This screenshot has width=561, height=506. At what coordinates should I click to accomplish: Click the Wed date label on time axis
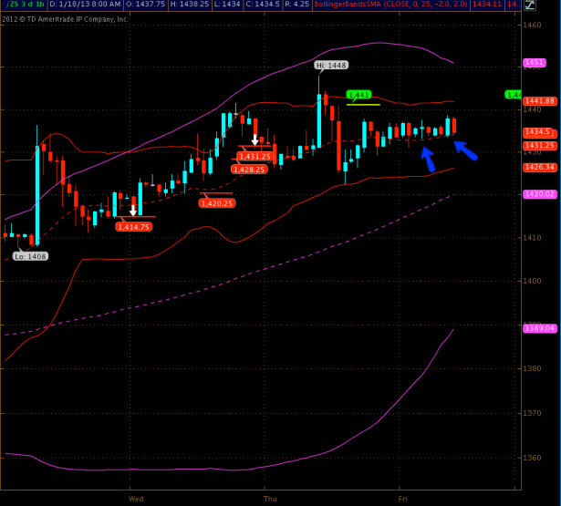point(136,499)
